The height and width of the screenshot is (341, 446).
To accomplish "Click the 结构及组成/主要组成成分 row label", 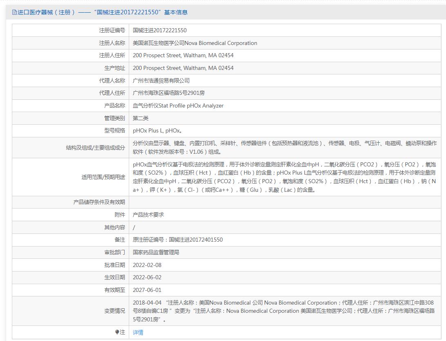I will click(x=96, y=148).
